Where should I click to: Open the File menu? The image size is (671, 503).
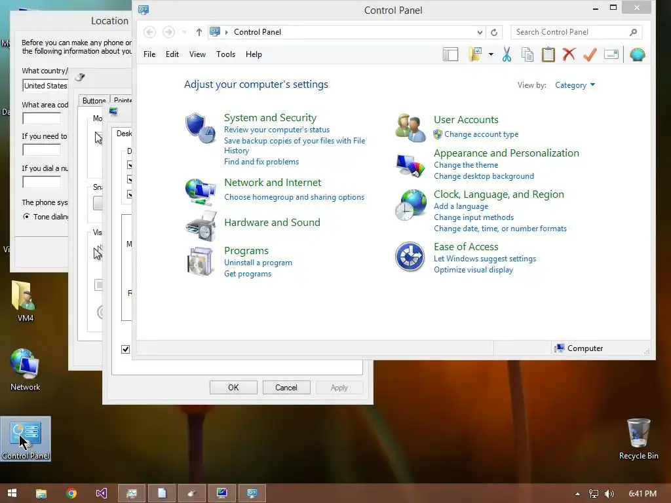click(x=149, y=54)
